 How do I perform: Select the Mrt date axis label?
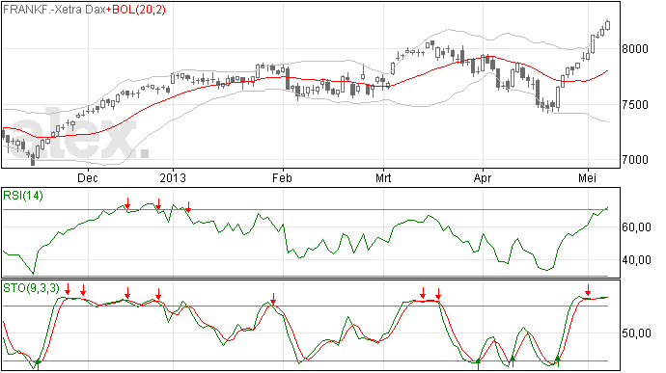click(x=383, y=177)
